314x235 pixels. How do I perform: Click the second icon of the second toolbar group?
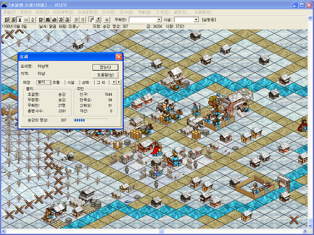[x=48, y=19]
